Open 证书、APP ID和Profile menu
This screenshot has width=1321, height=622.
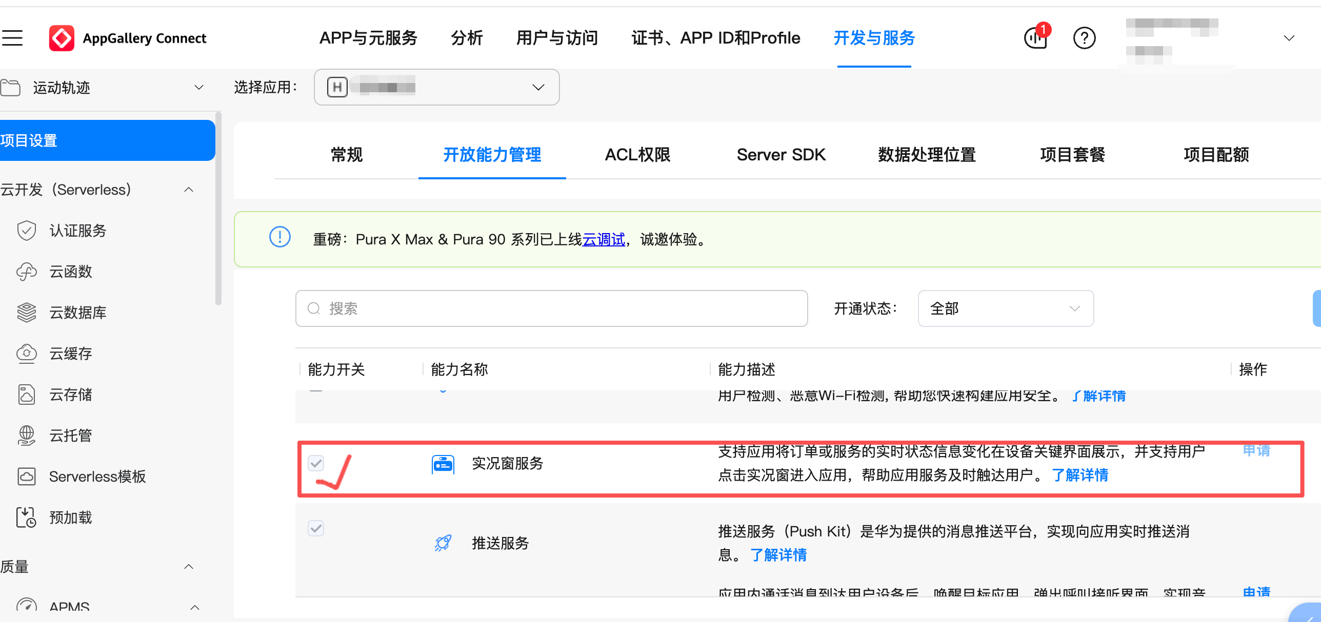pyautogui.click(x=716, y=38)
